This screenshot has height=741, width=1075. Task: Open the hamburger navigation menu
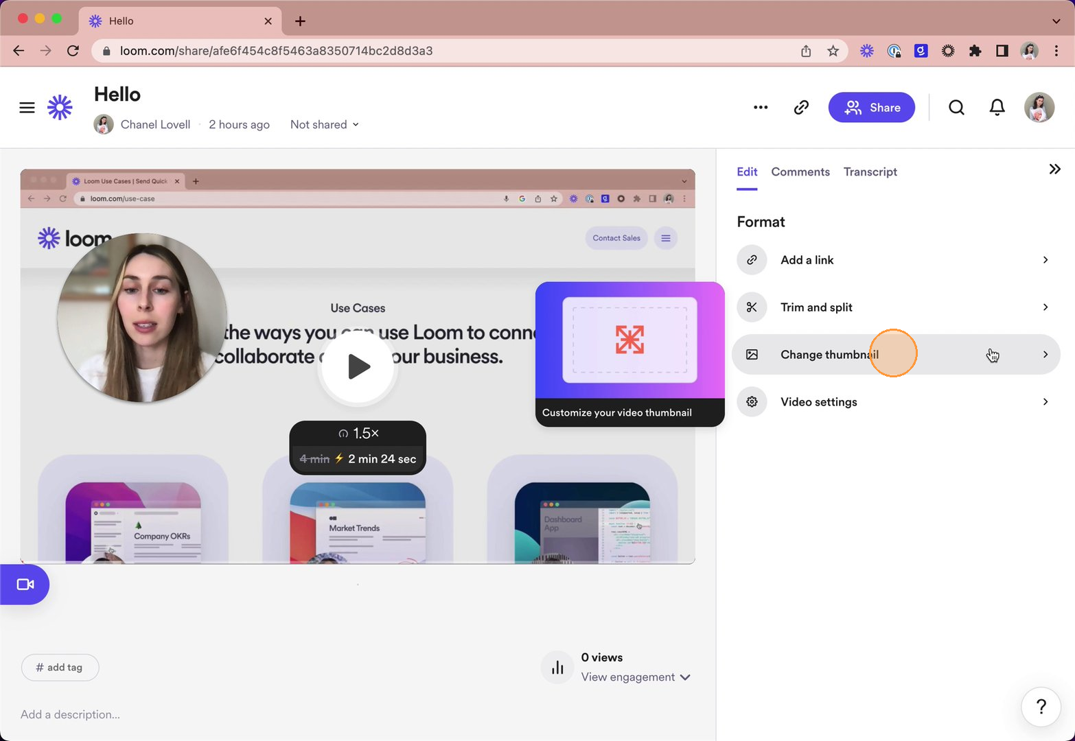pyautogui.click(x=27, y=108)
